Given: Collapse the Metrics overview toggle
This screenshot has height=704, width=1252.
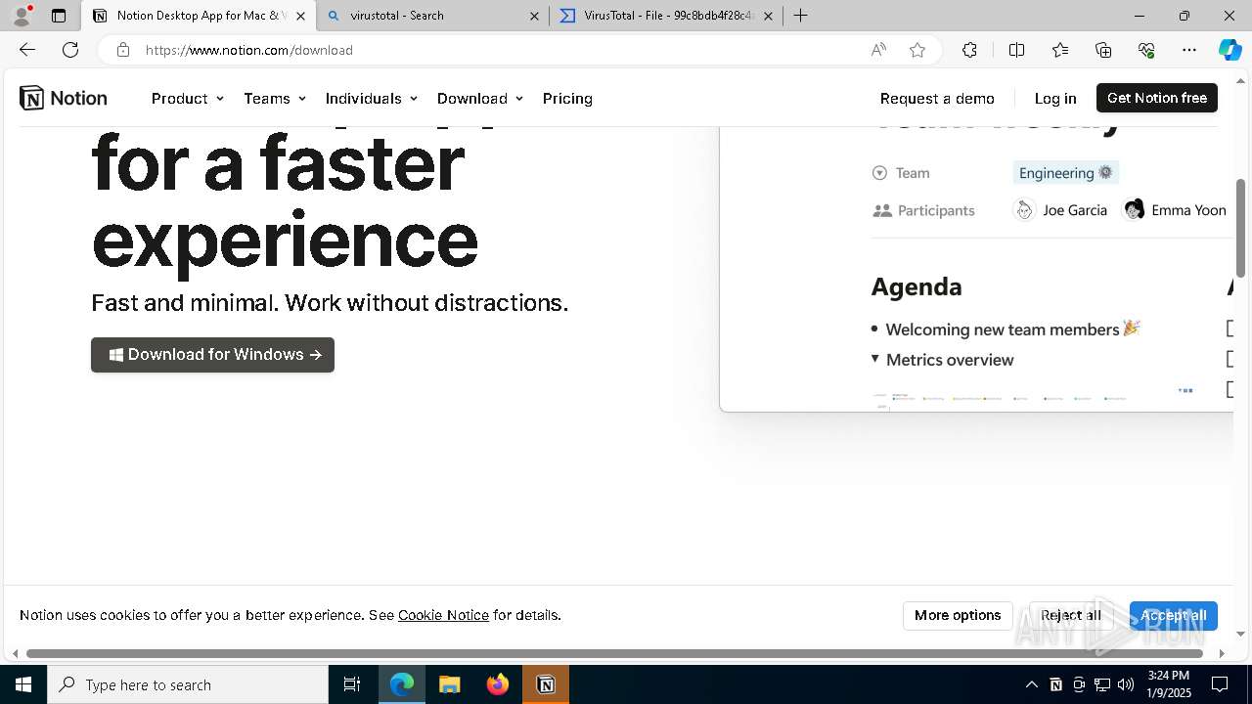Looking at the screenshot, I should point(875,359).
